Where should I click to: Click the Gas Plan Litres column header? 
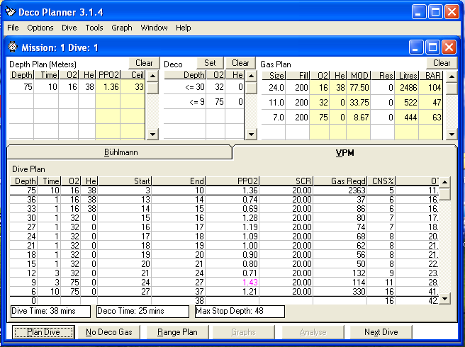tap(407, 76)
